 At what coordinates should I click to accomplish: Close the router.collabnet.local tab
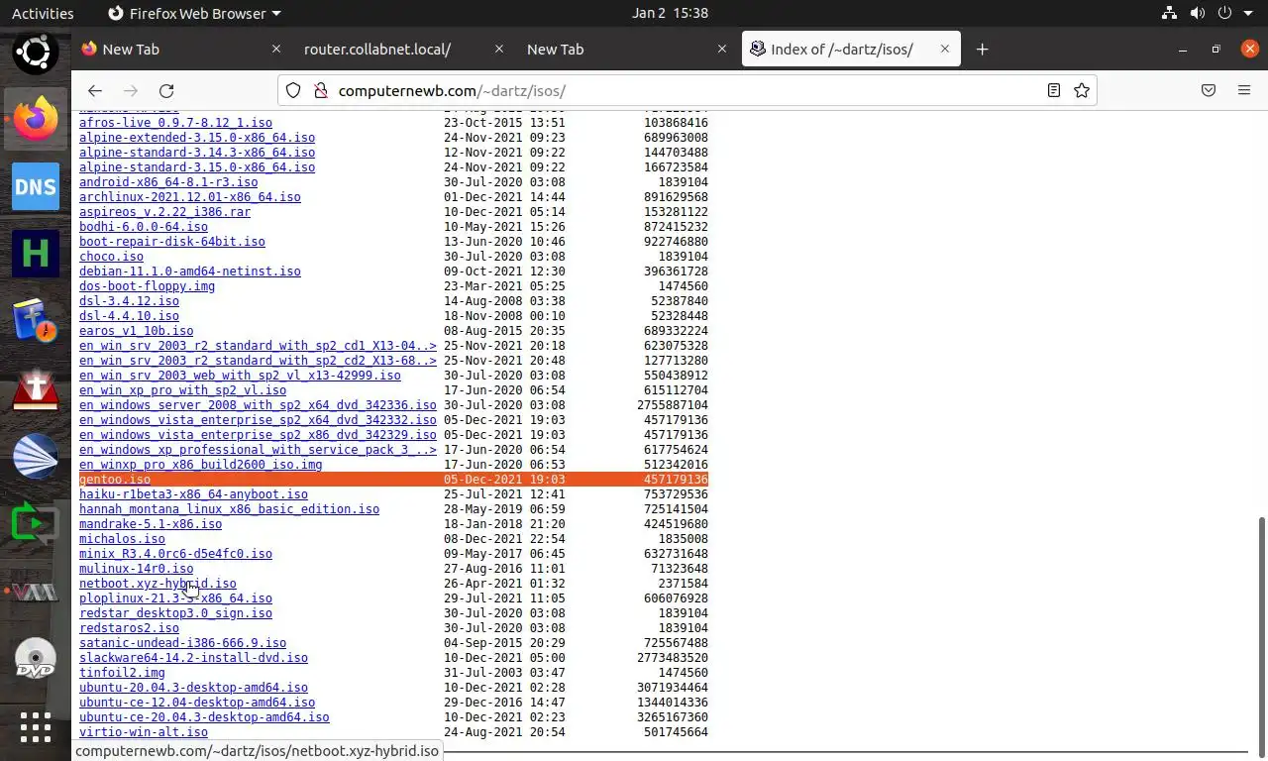coord(499,49)
